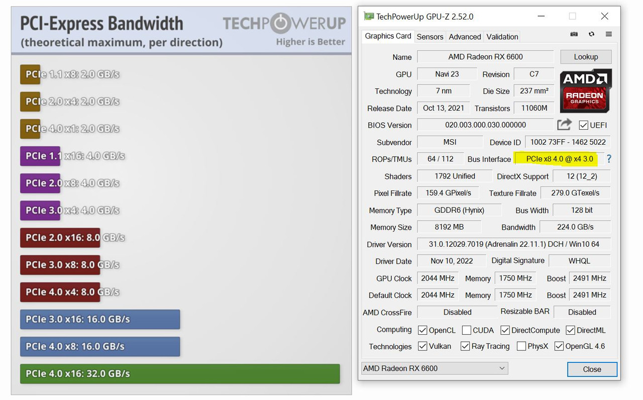Image resolution: width=643 pixels, height=400 pixels.
Task: Open the Advanced tab
Action: (x=465, y=37)
